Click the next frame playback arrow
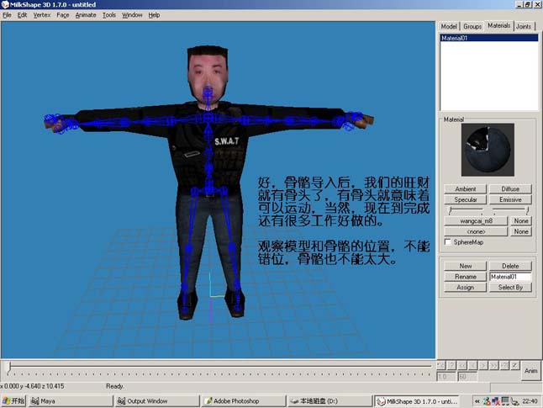543x408 pixels. click(483, 365)
